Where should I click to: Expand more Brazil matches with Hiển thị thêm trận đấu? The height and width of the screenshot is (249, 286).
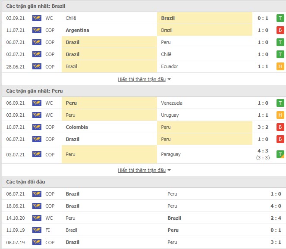click(142, 79)
